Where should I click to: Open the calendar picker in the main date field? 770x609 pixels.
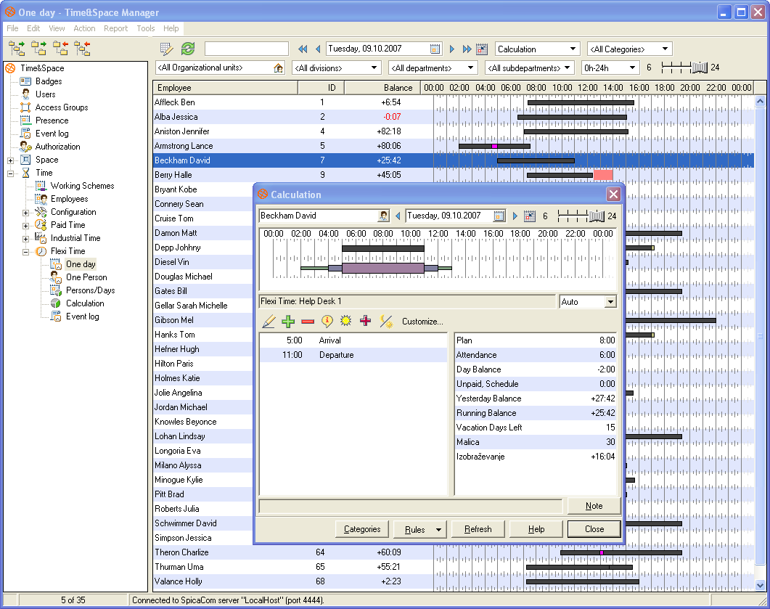[x=435, y=49]
